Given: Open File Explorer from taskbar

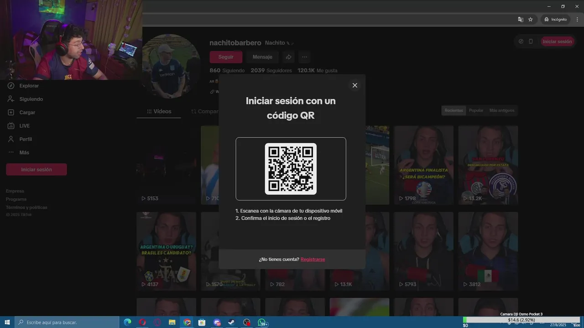Looking at the screenshot, I should [172, 323].
